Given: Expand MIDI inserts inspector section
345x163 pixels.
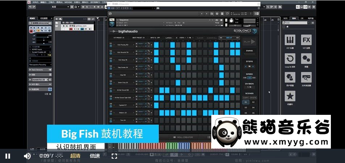Looking at the screenshot, I should (x=40, y=84).
